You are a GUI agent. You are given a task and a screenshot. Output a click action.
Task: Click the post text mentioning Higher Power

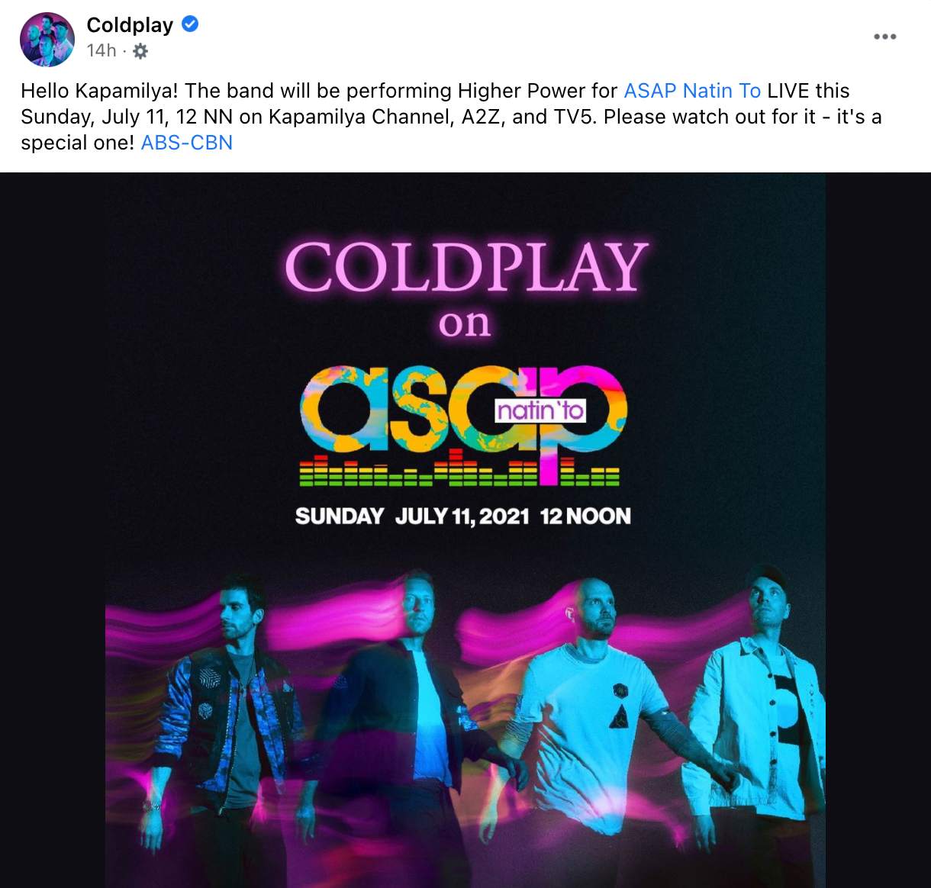click(451, 117)
